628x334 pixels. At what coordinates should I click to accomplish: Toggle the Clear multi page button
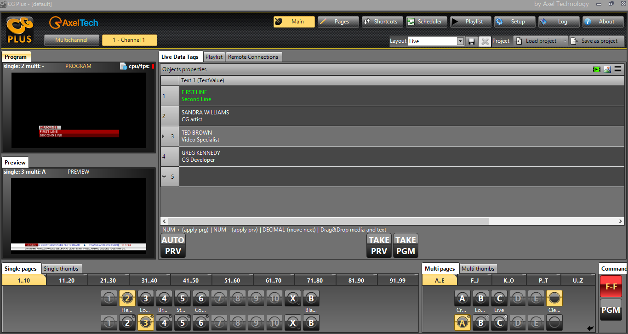[x=554, y=298]
